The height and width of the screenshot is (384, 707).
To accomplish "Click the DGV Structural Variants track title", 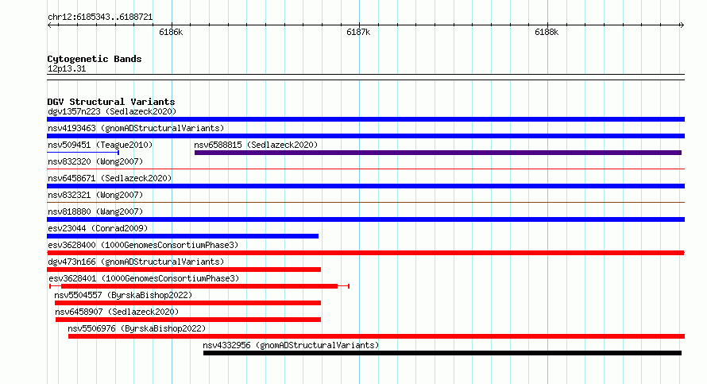I will [111, 102].
